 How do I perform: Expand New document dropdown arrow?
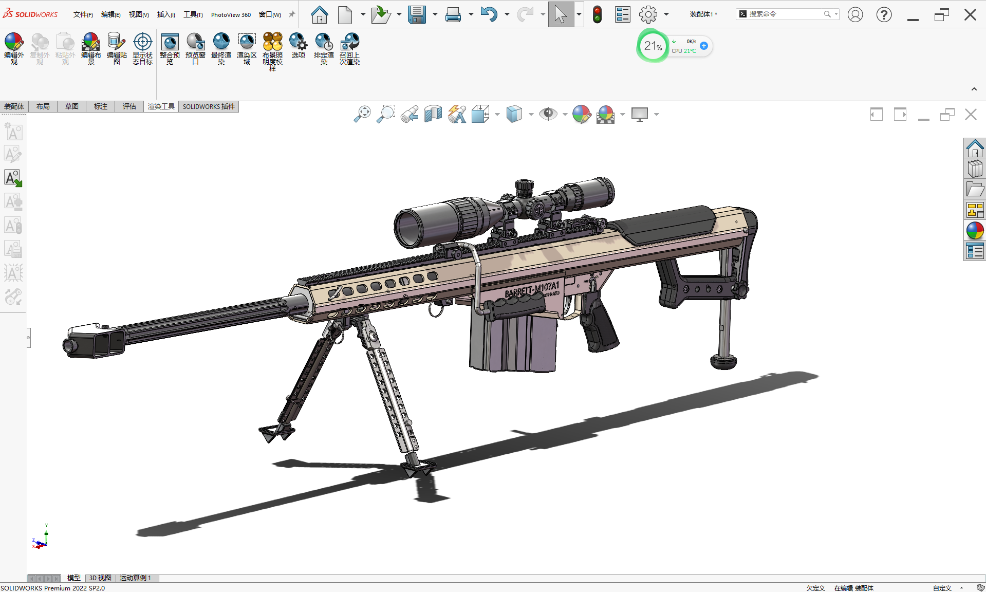point(363,14)
